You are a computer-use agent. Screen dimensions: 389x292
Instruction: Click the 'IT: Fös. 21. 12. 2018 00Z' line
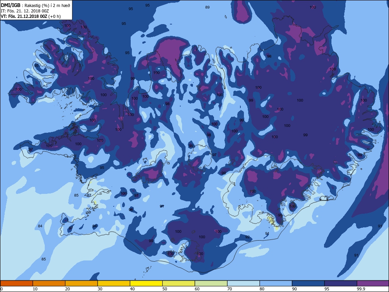coord(25,11)
